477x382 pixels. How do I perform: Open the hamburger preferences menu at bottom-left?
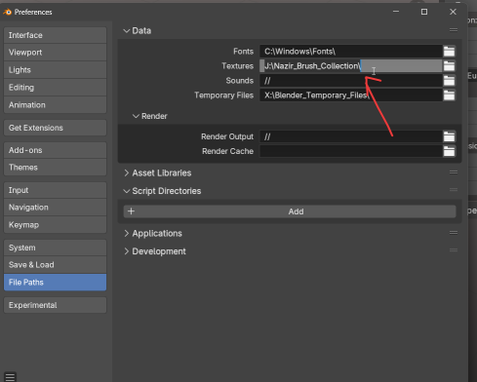[x=10, y=377]
